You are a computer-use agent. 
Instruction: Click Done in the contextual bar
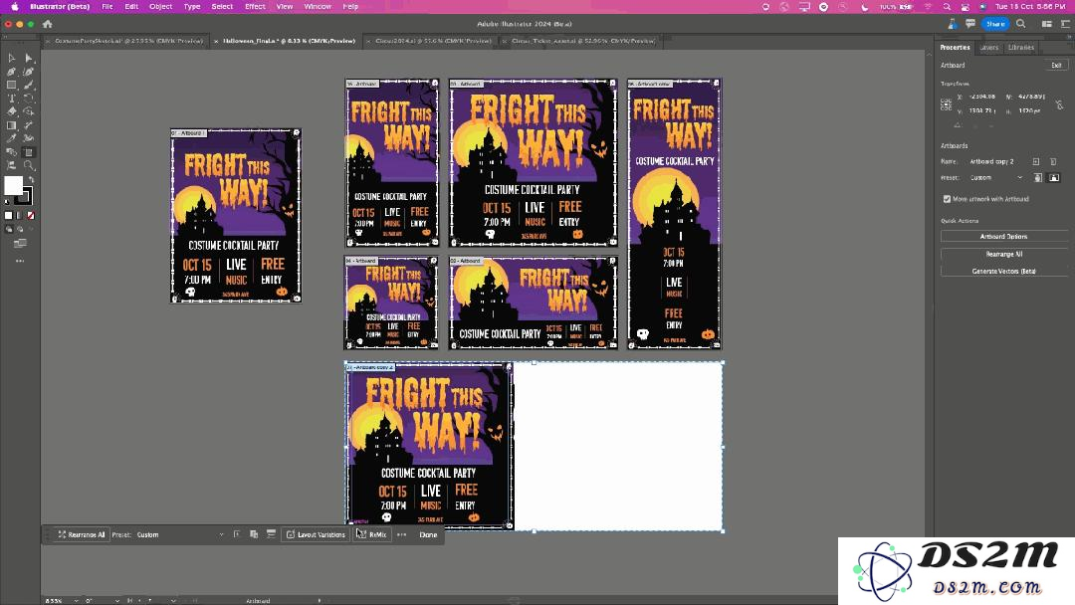tap(428, 535)
